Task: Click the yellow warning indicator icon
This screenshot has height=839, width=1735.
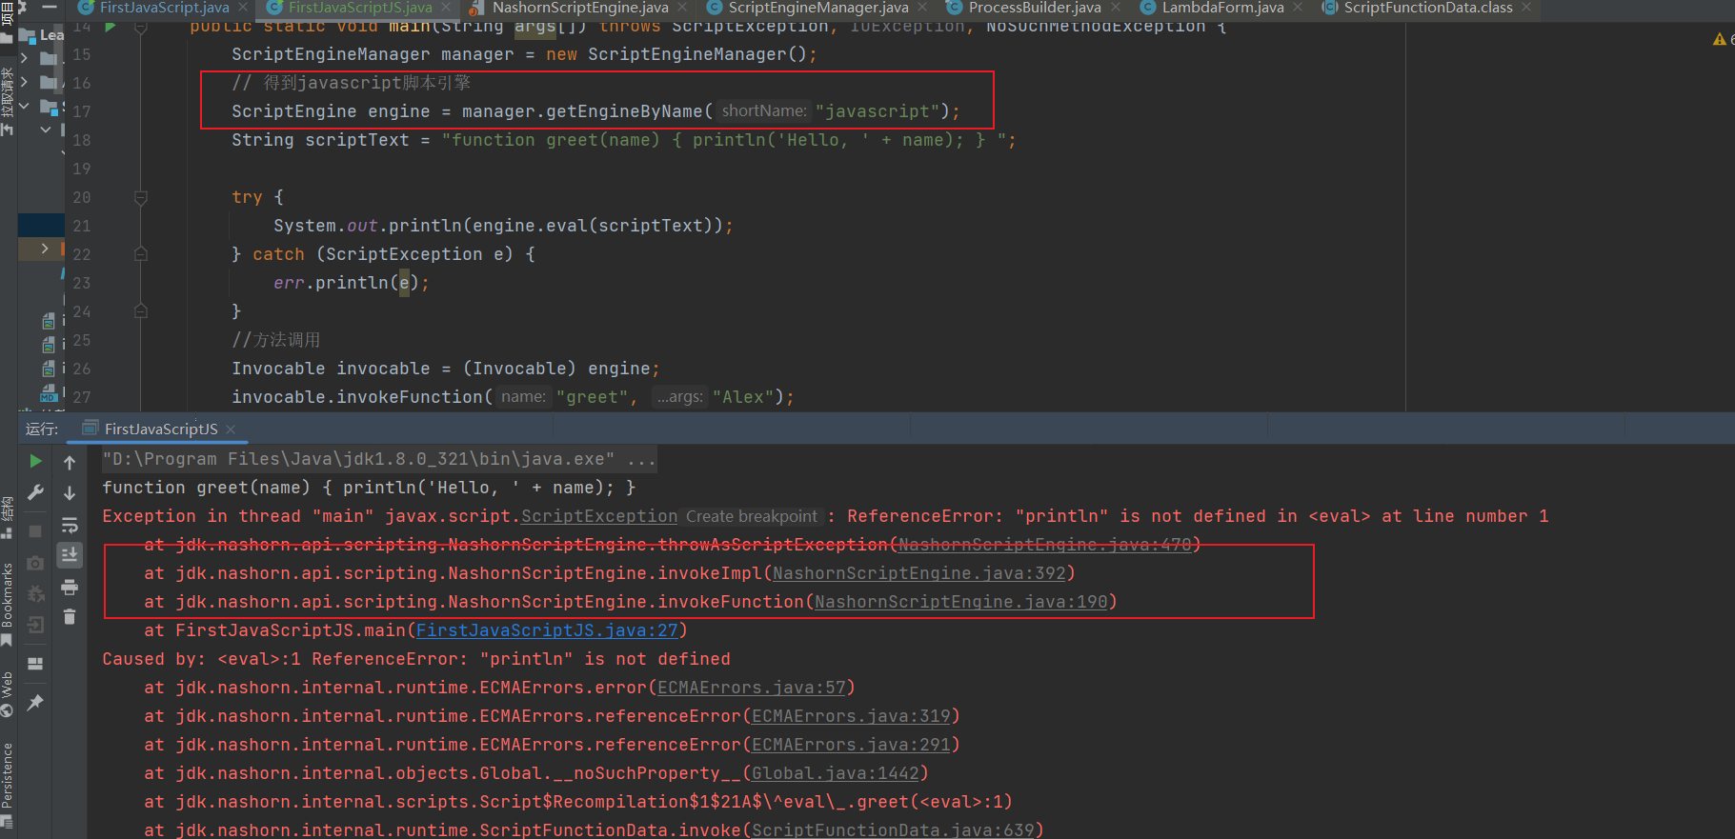Action: click(x=1719, y=39)
